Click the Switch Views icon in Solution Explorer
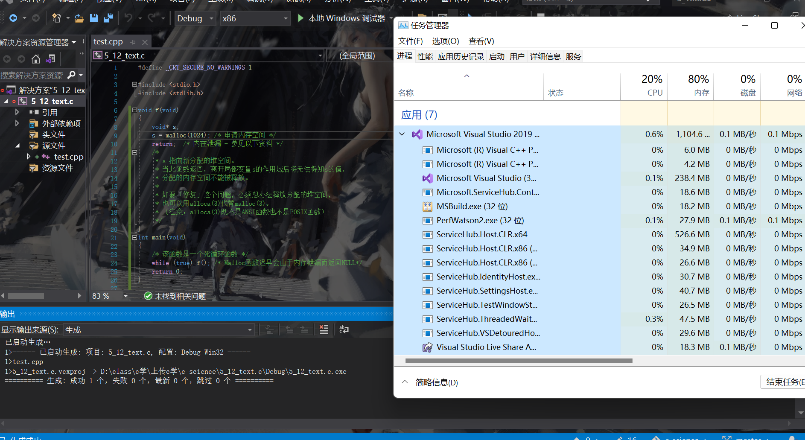This screenshot has height=440, width=805. [x=51, y=59]
